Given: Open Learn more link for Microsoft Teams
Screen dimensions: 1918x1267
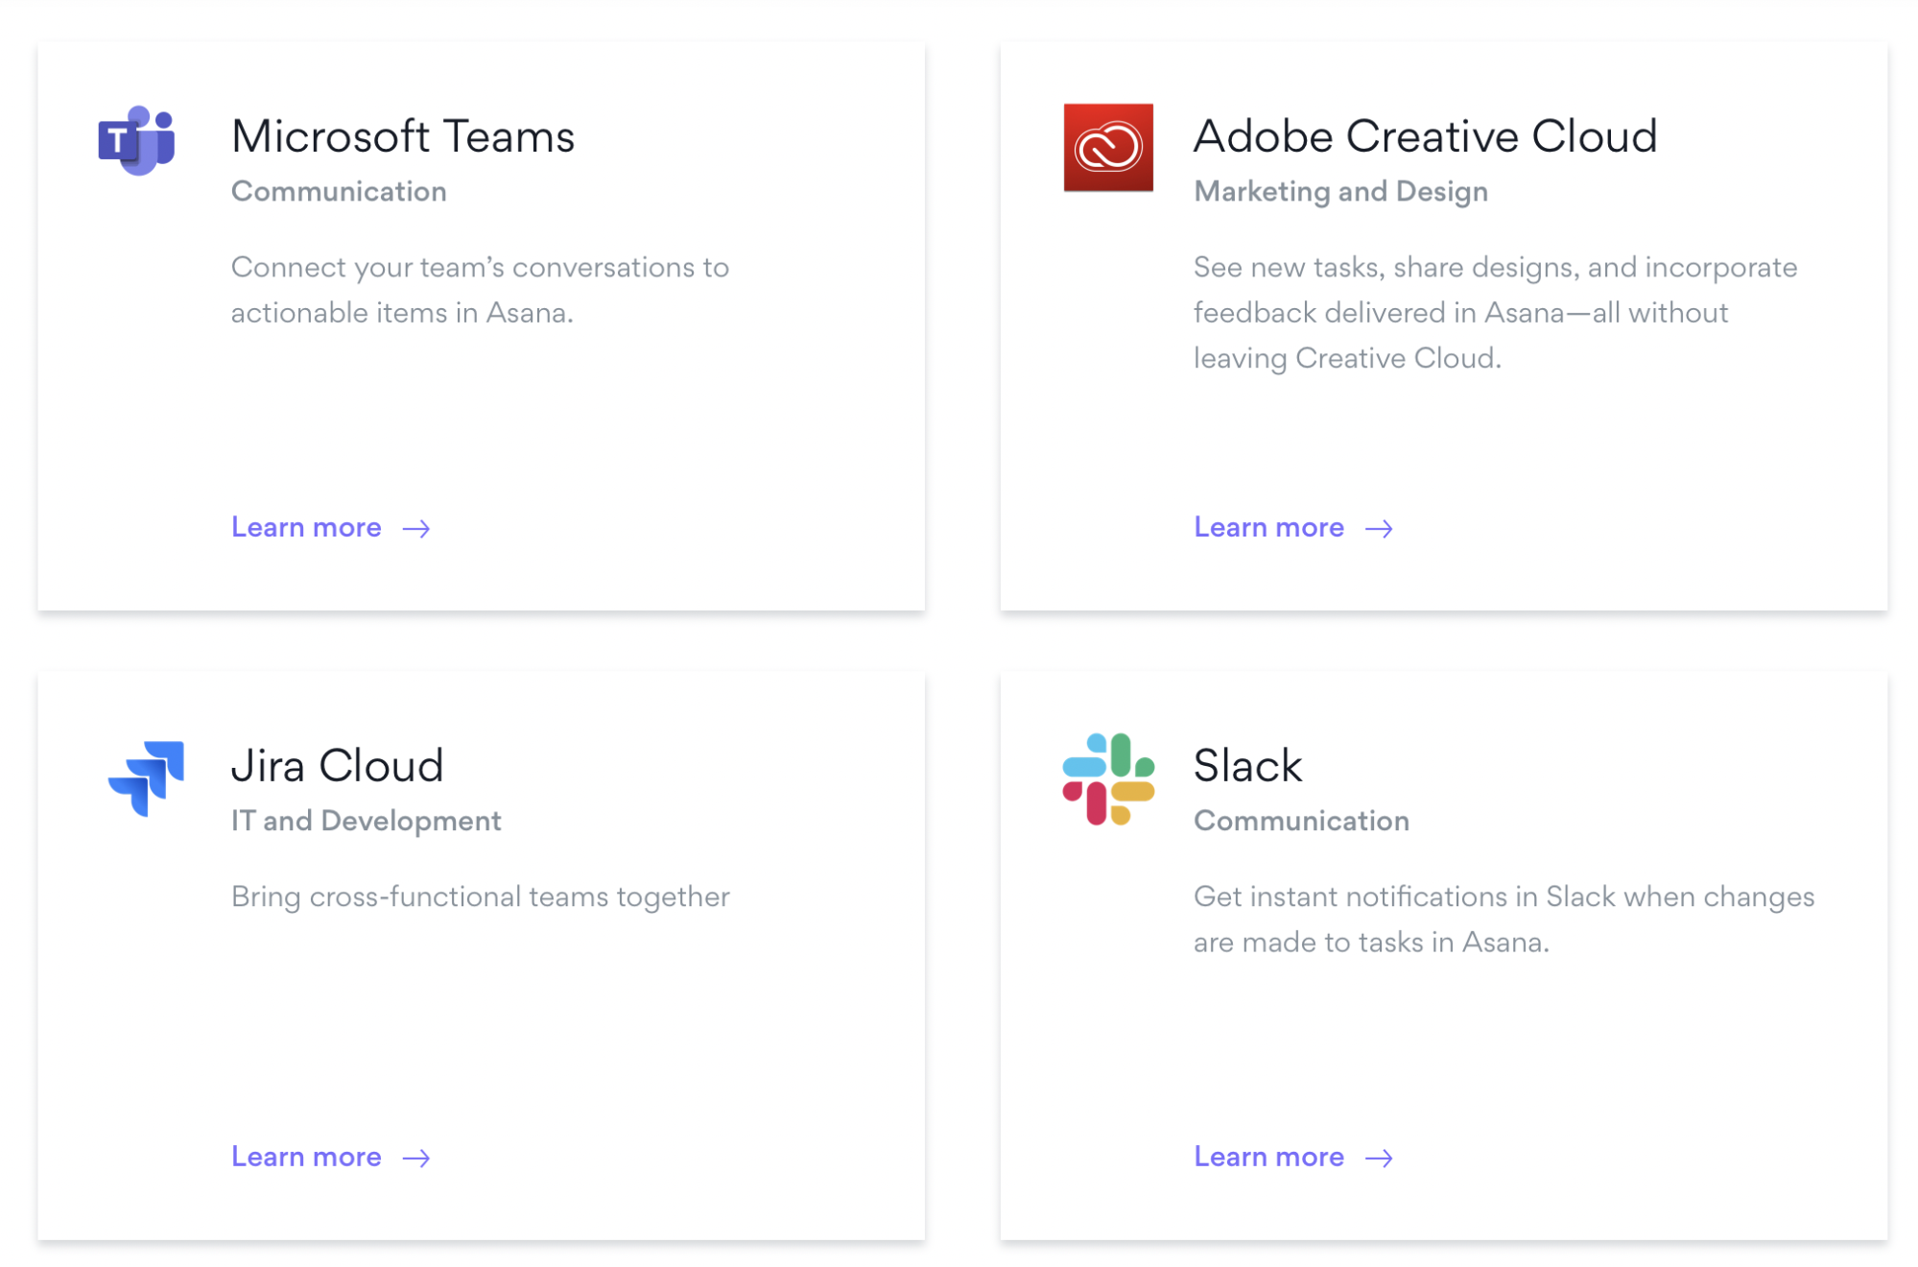Looking at the screenshot, I should pos(306,527).
